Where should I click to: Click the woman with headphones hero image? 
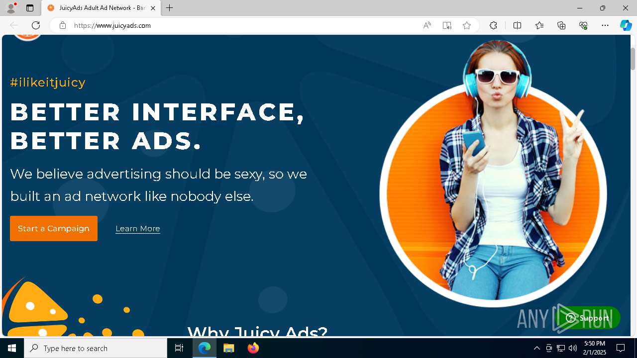coord(493,174)
